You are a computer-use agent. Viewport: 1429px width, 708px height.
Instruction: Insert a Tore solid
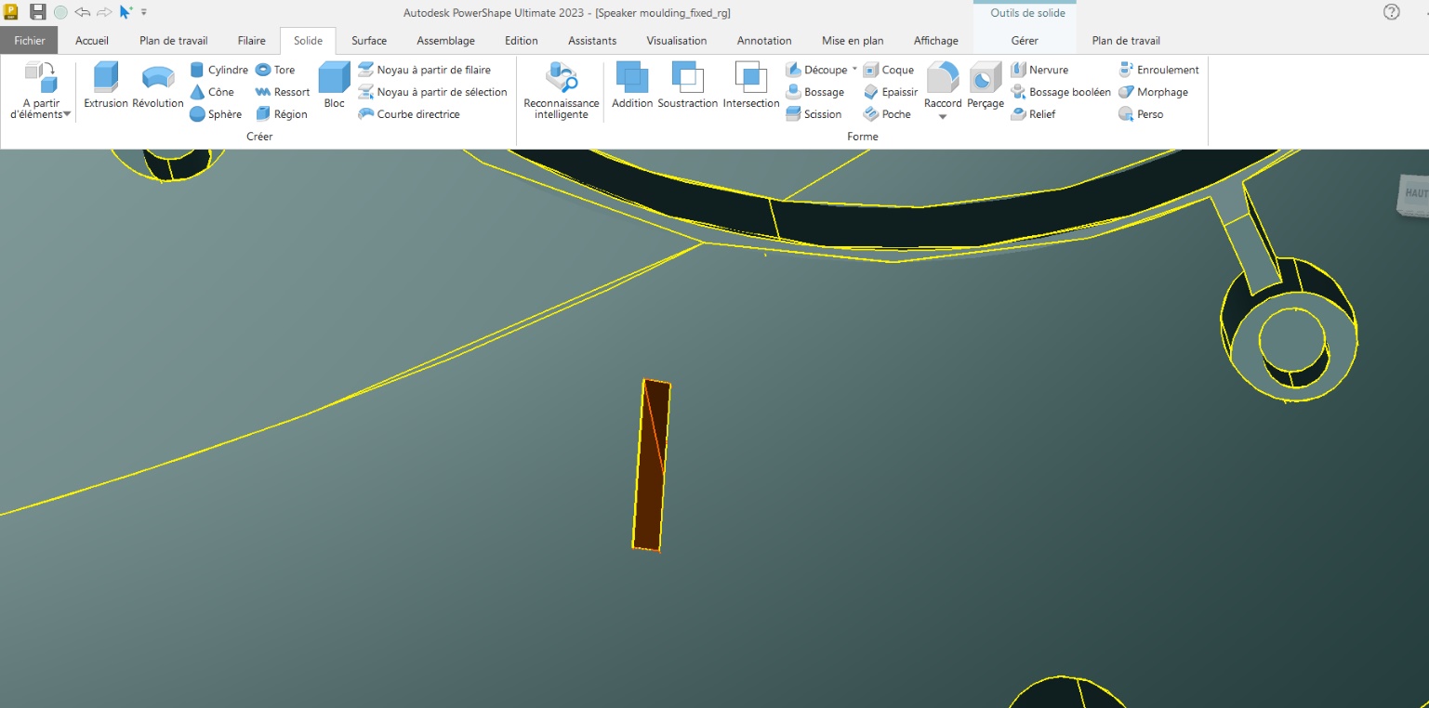[275, 70]
